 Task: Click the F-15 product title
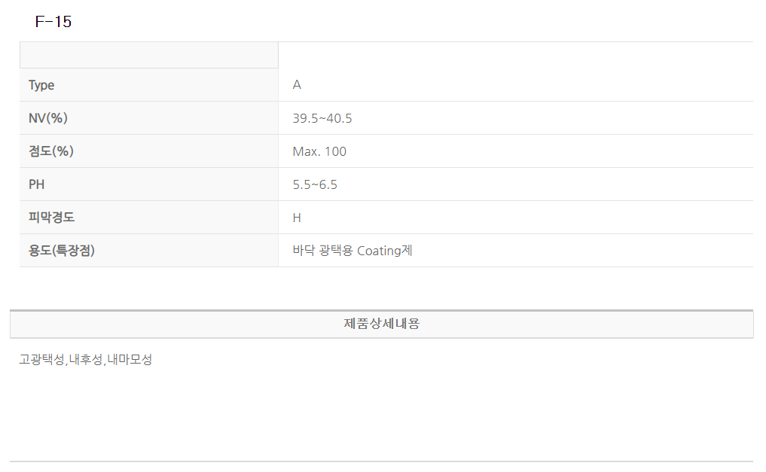tap(53, 22)
